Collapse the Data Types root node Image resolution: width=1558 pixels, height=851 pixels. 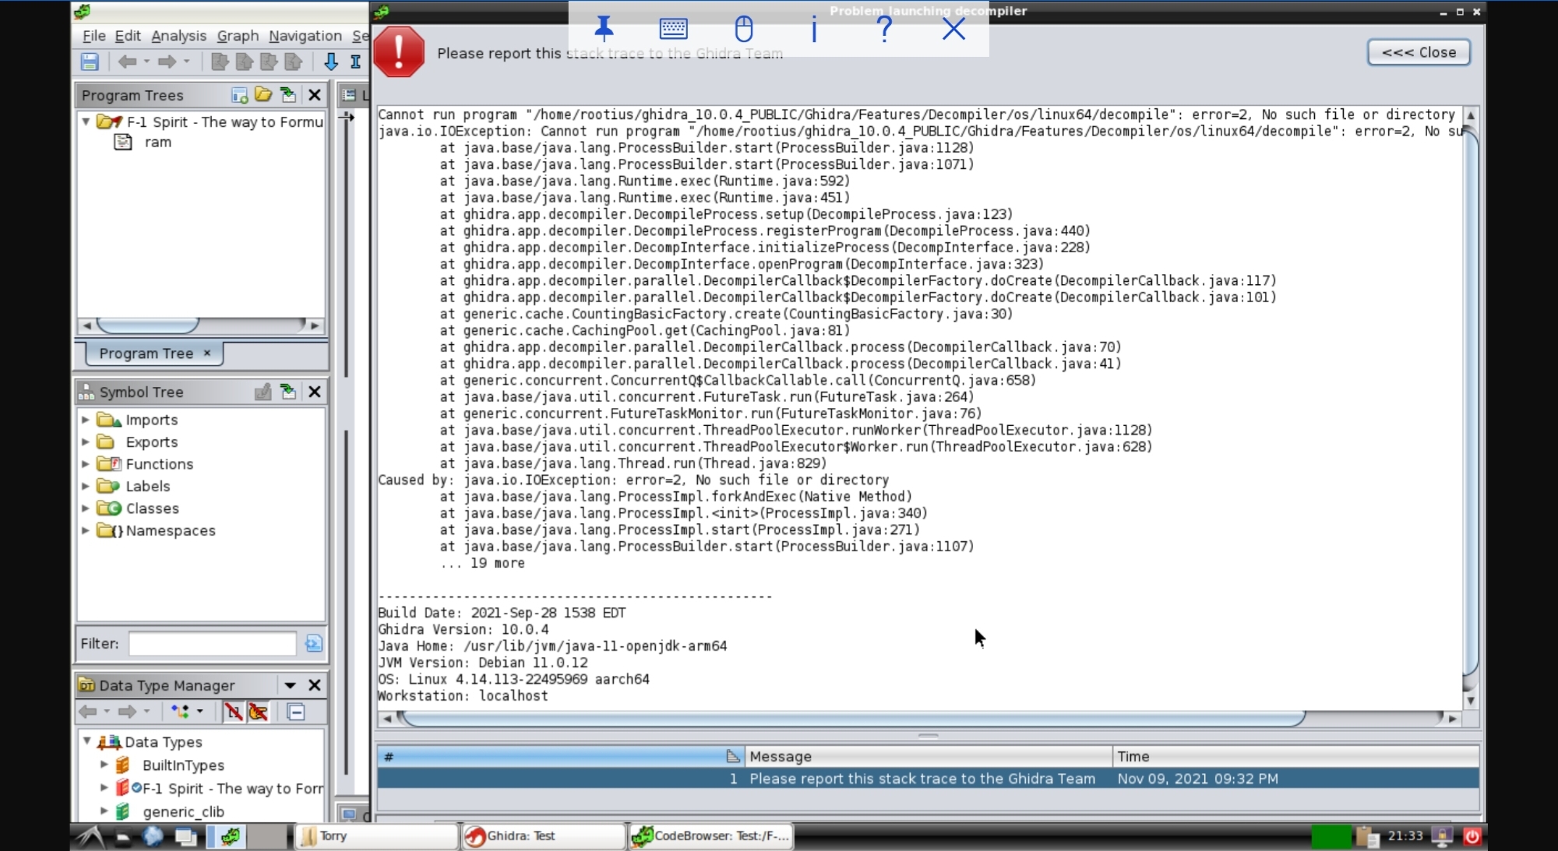(87, 741)
